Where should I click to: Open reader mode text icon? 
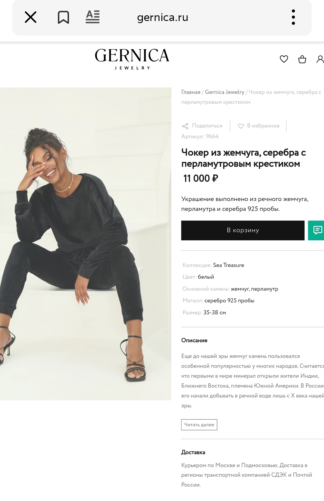click(x=92, y=17)
